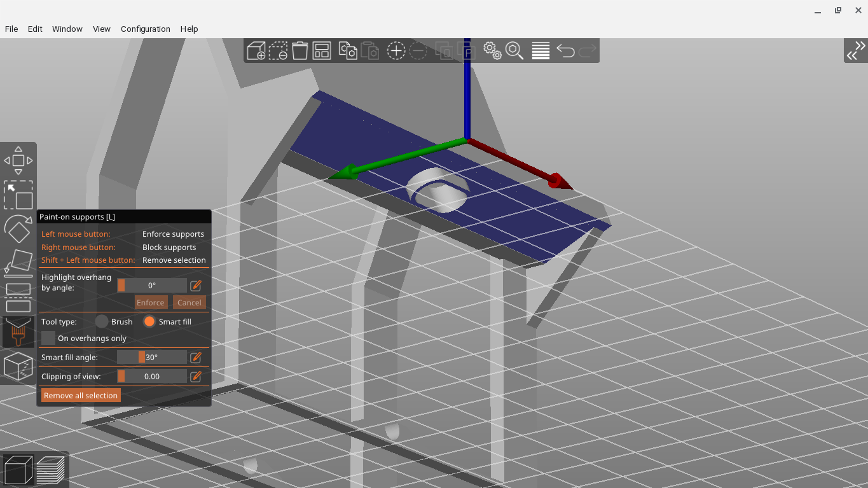Click the Arrange objects toolbar icon
Image resolution: width=868 pixels, height=488 pixels.
pos(322,51)
